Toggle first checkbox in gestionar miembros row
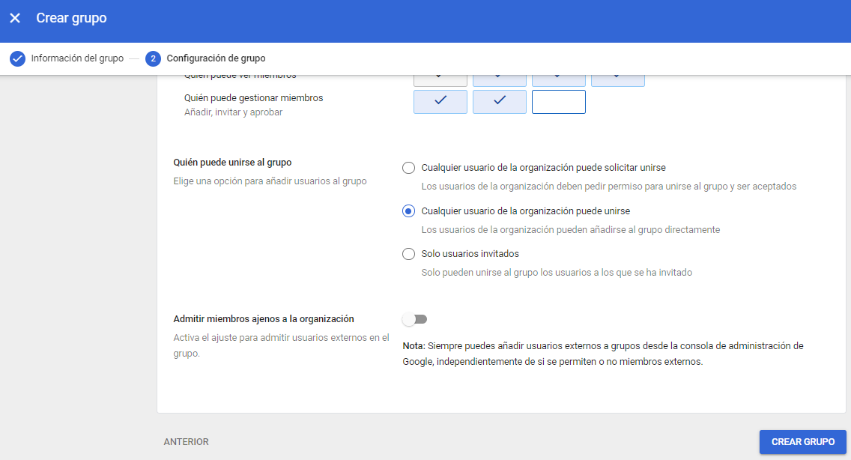851x460 pixels. (440, 102)
